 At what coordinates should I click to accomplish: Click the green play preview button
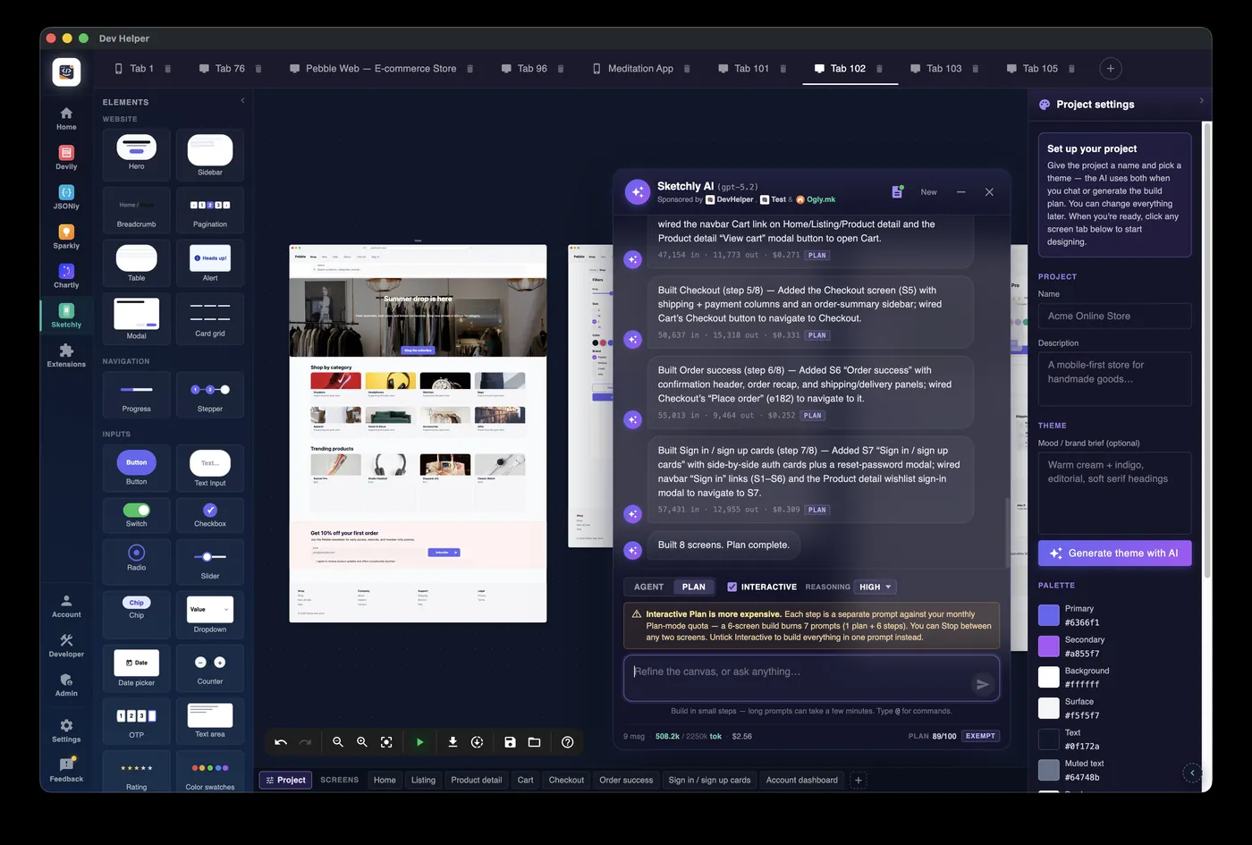click(x=419, y=742)
